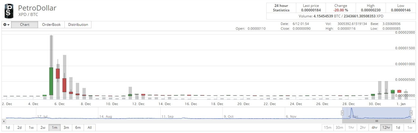418x133 pixels.
Task: Set chart range to 2w
Action: (43, 128)
